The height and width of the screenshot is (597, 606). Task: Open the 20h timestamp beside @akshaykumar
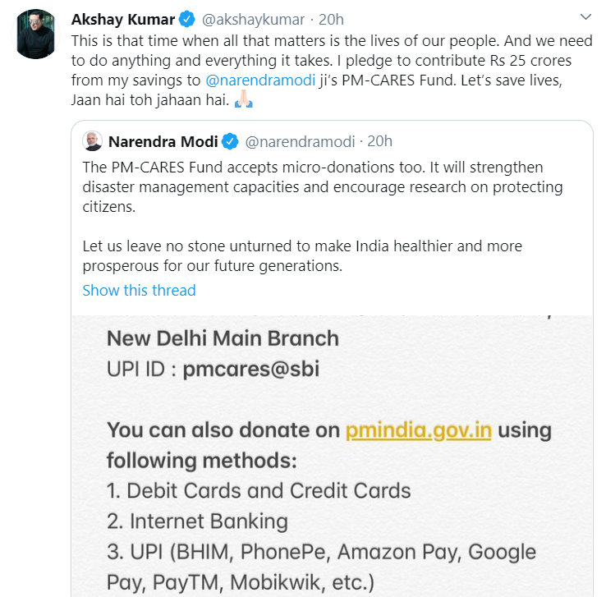tap(330, 19)
